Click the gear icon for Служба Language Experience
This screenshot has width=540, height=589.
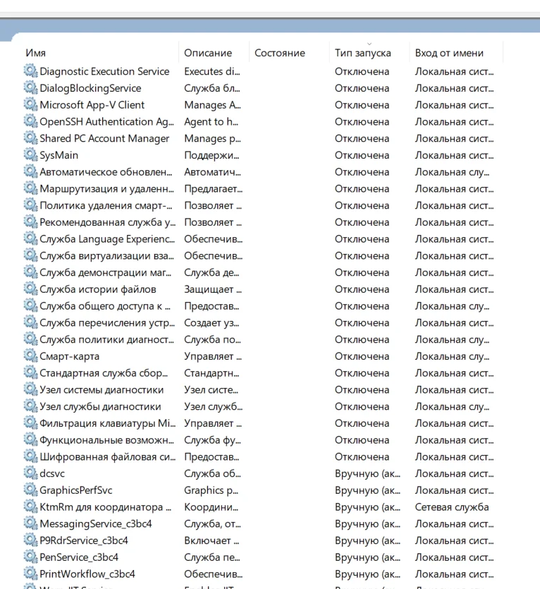click(30, 238)
